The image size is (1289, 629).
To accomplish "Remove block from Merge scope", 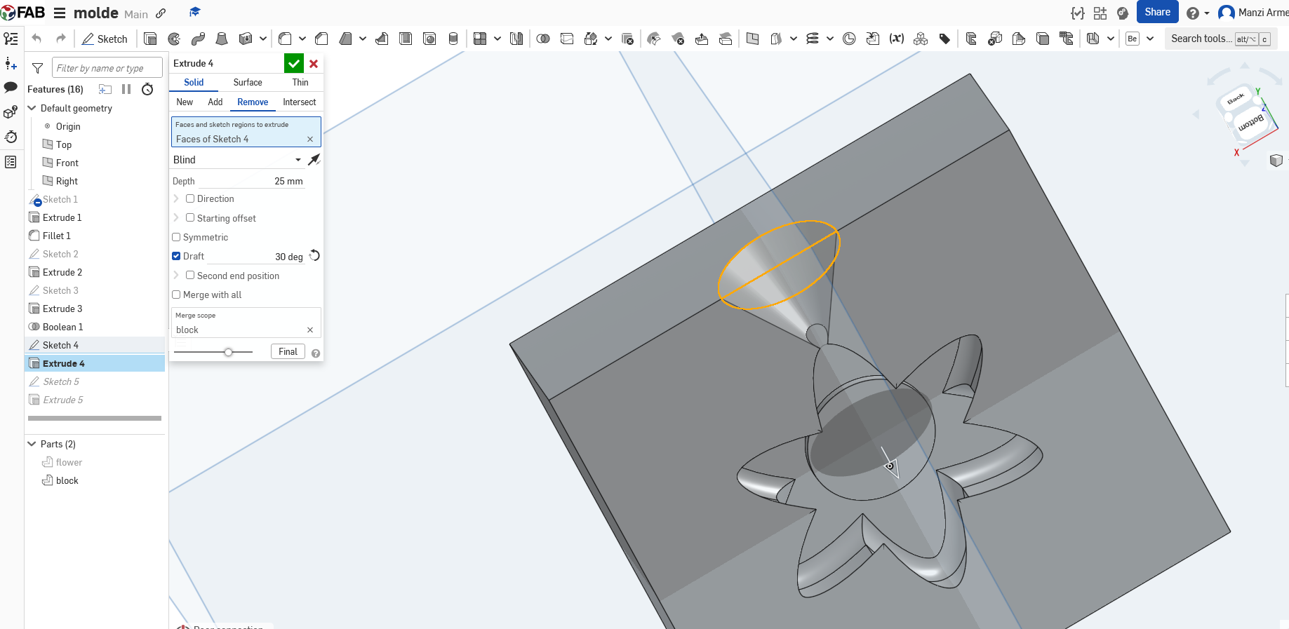I will [310, 330].
